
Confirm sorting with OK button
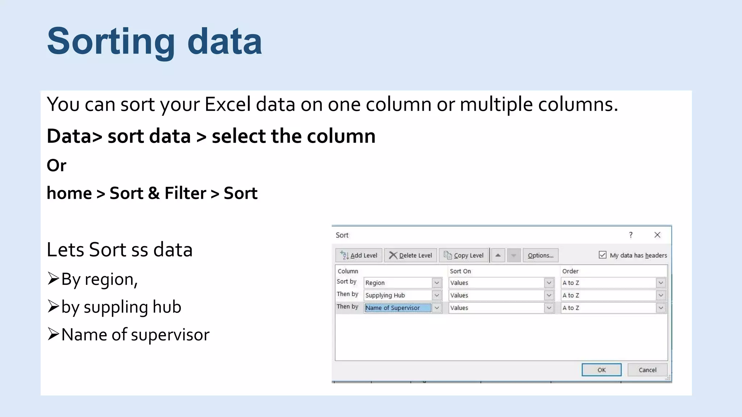click(601, 370)
